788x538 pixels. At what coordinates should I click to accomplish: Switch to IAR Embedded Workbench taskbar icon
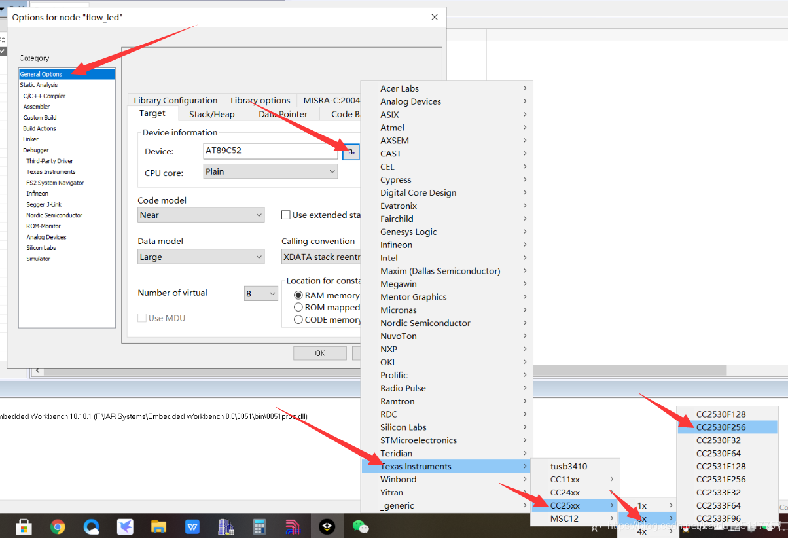[327, 526]
